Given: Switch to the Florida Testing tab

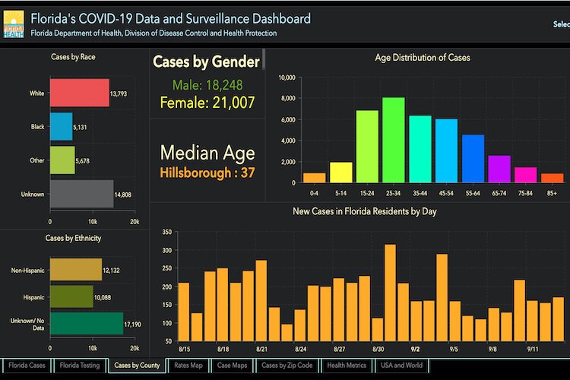Looking at the screenshot, I should (80, 366).
